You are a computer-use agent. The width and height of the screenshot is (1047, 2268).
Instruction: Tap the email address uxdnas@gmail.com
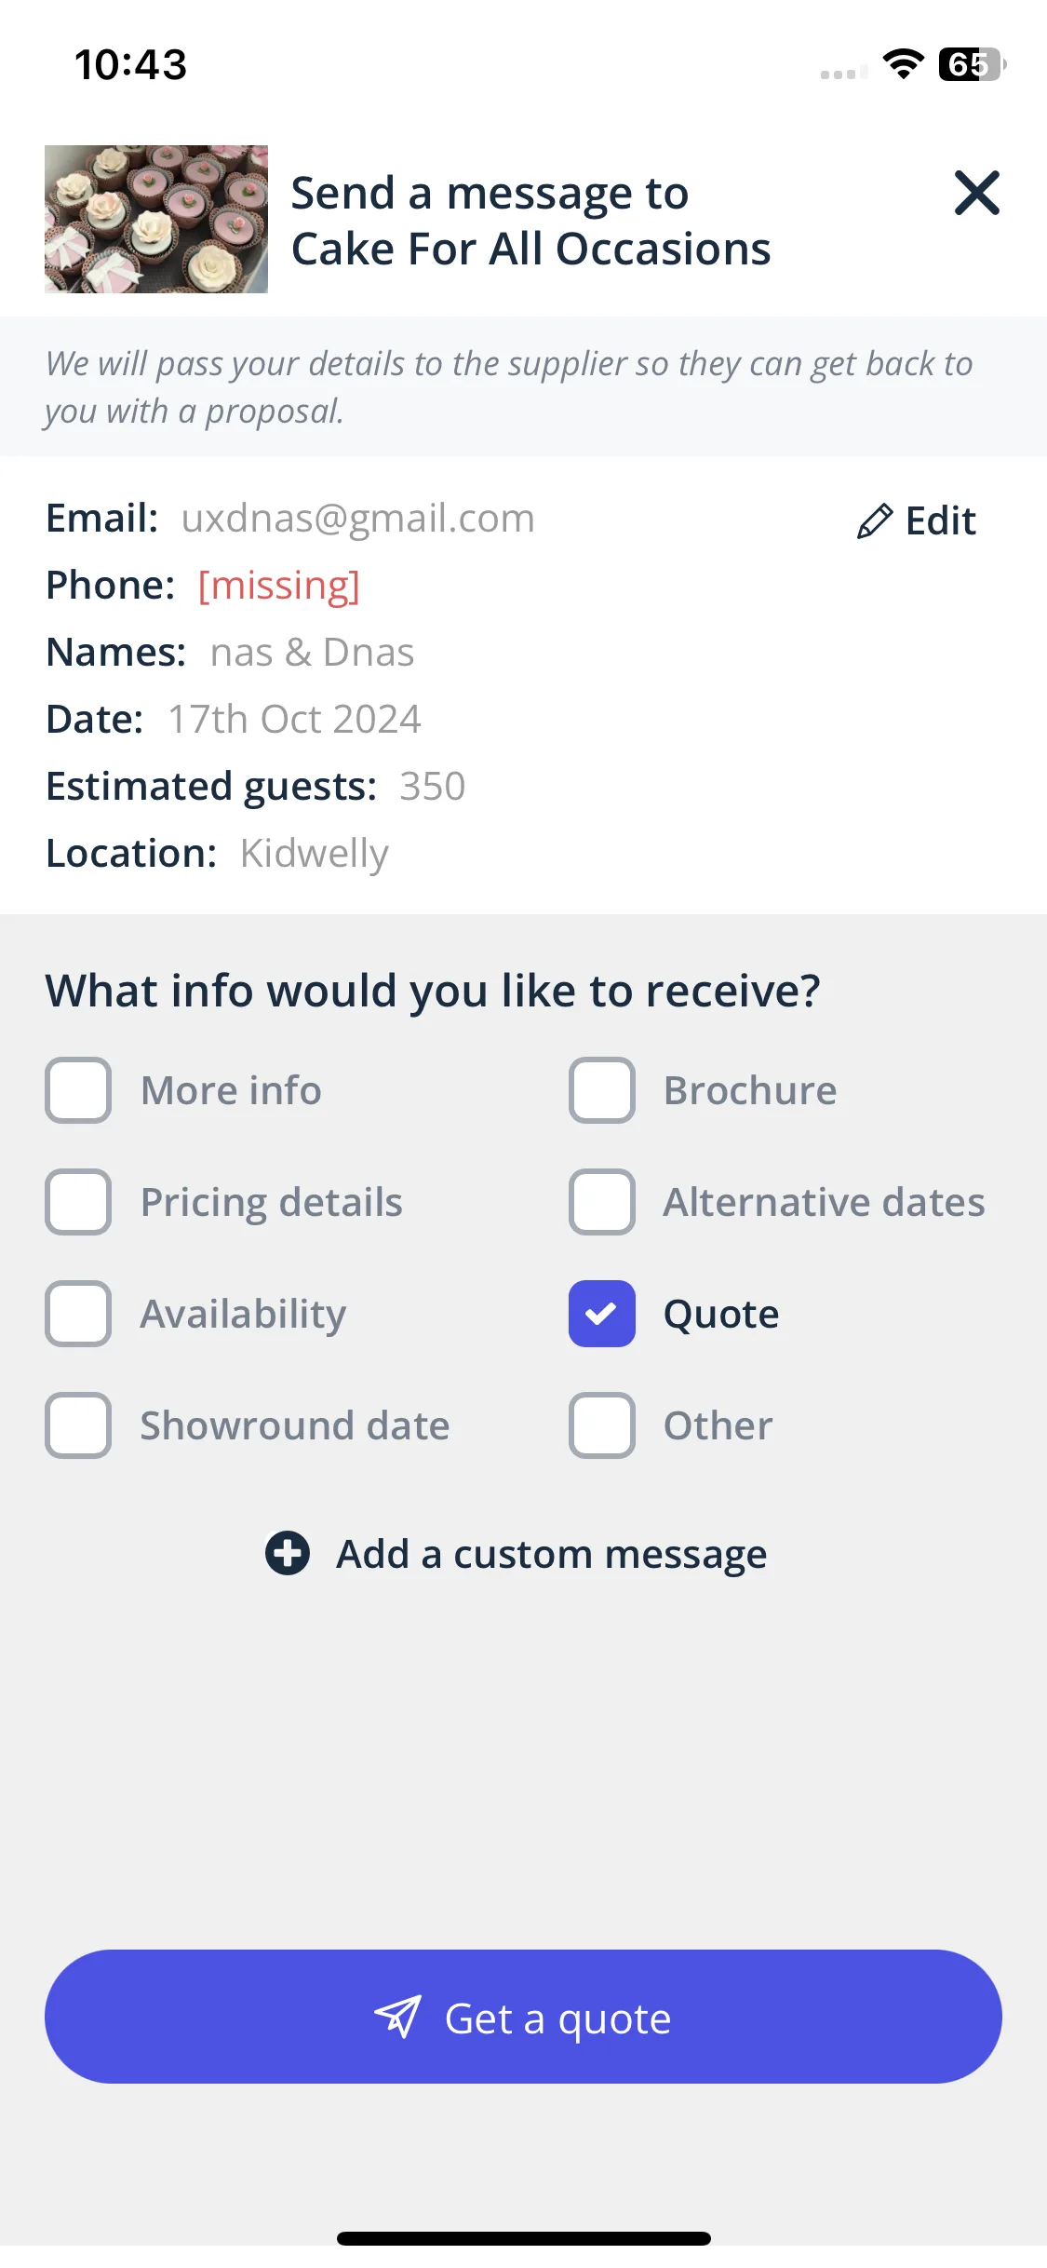[x=358, y=519]
